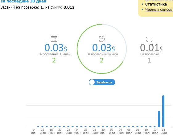Click the calendar icon above 30-day earnings
The image size is (173, 136).
point(54,39)
